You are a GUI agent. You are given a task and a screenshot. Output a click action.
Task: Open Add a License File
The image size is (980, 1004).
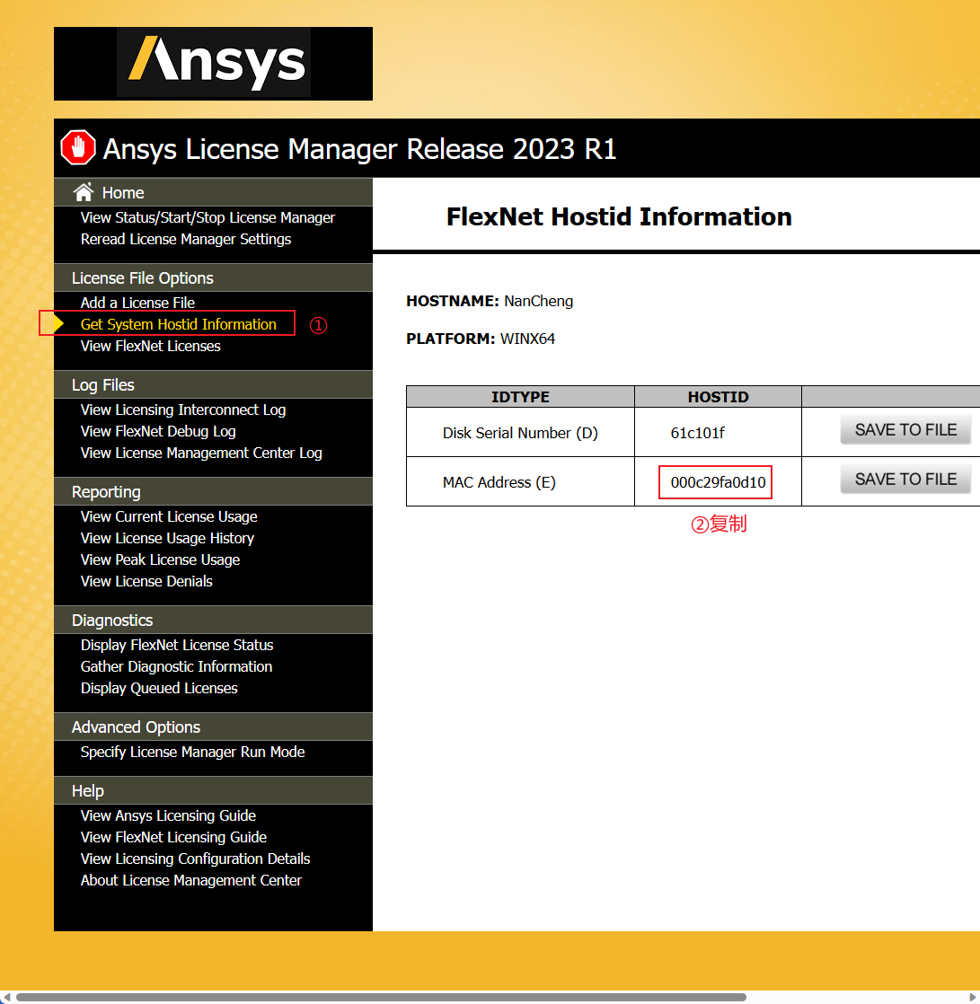click(x=137, y=303)
